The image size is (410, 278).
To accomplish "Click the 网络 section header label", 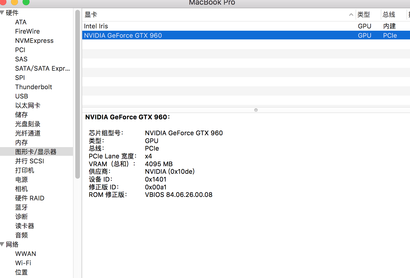I will click(x=12, y=245).
